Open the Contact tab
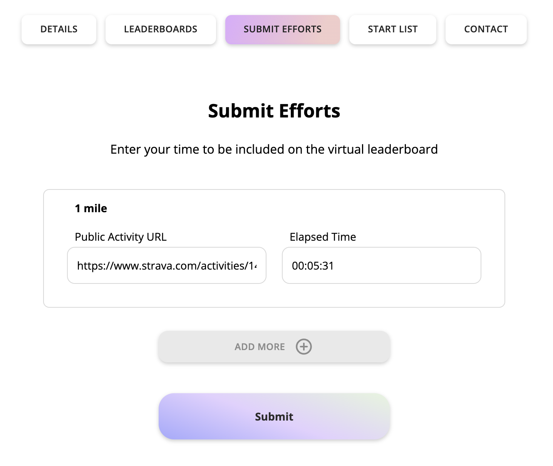This screenshot has width=553, height=466. (x=486, y=29)
